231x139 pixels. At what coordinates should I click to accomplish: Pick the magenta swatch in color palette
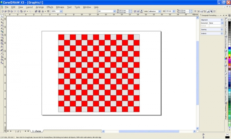pos(229,60)
